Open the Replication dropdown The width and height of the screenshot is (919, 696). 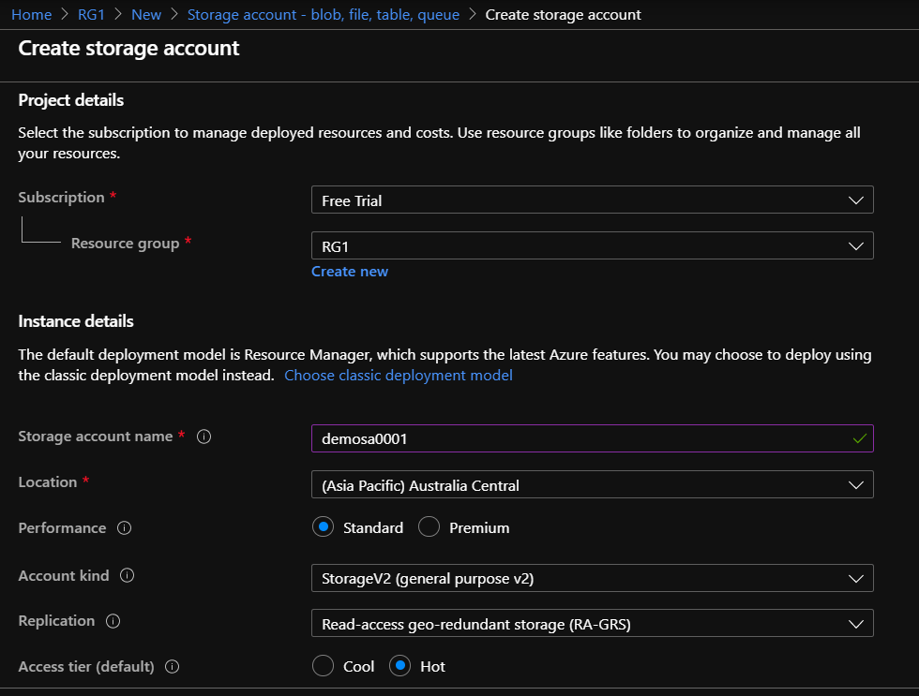tap(592, 624)
